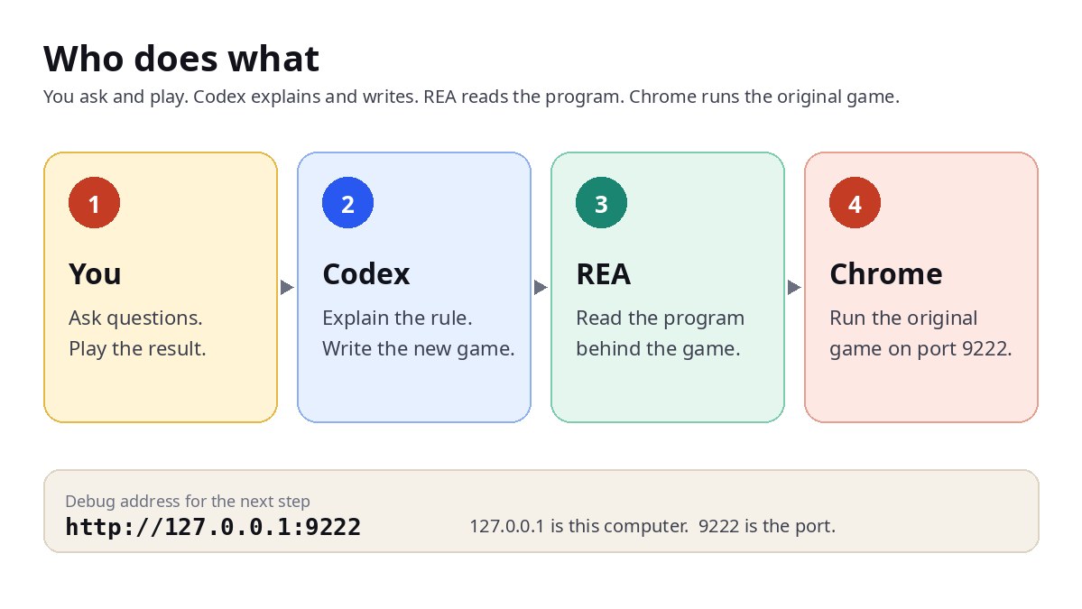Screen dimensions: 1082x609
Task: Click the text 'Ask questions.'
Action: click(x=135, y=318)
